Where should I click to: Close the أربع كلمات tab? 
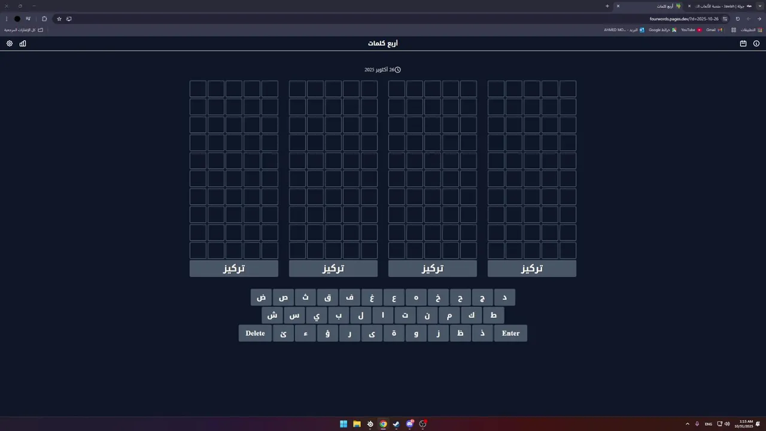(618, 6)
